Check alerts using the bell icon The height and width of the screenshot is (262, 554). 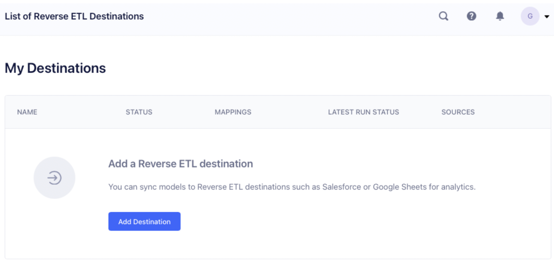(500, 16)
